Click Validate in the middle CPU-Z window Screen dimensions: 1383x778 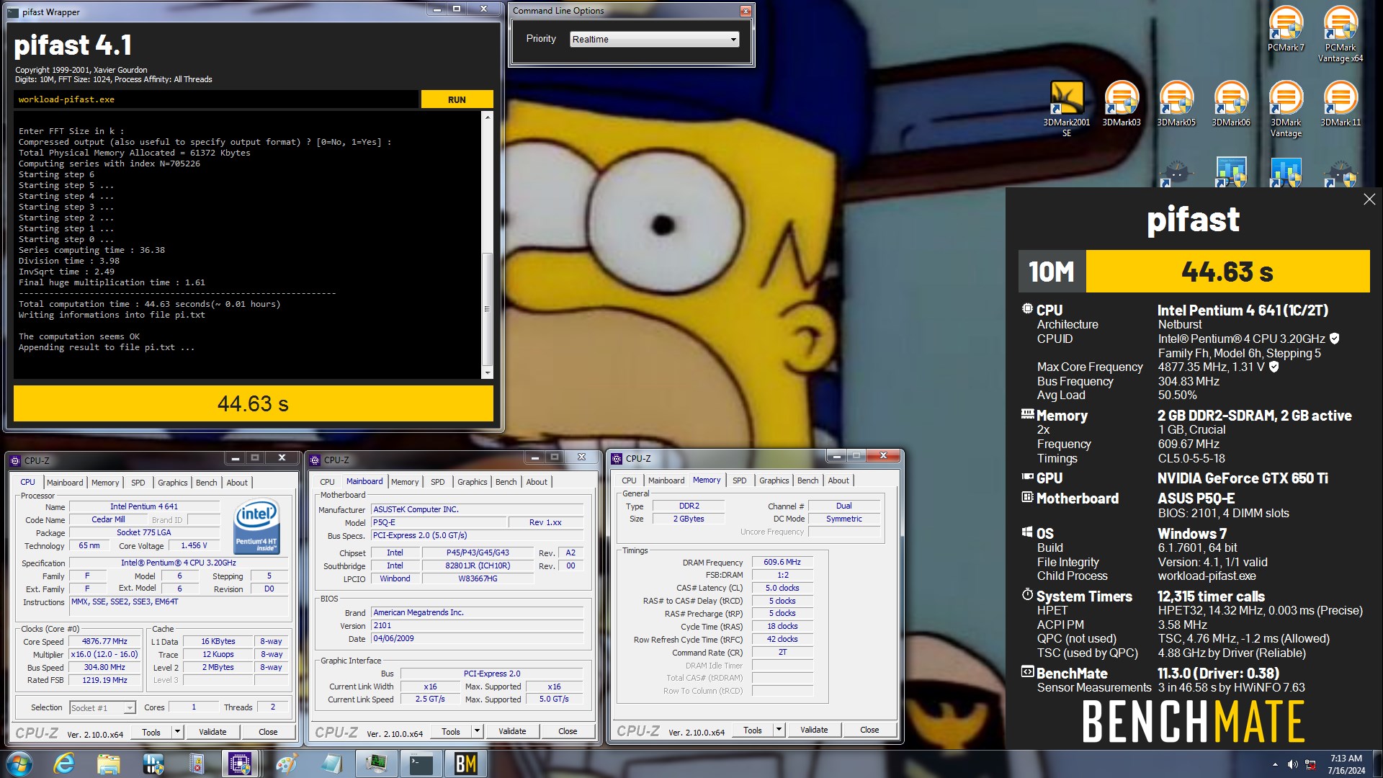[512, 731]
